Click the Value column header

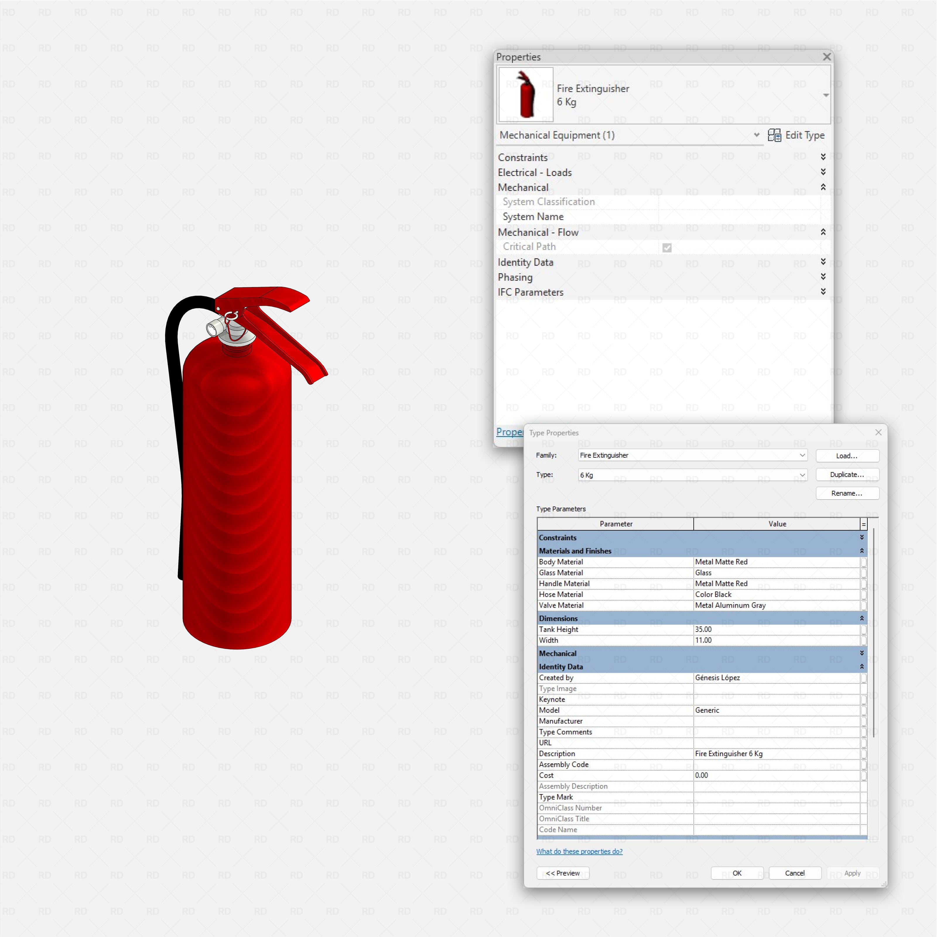click(x=777, y=524)
